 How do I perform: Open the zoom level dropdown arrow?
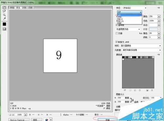[x=26, y=115]
